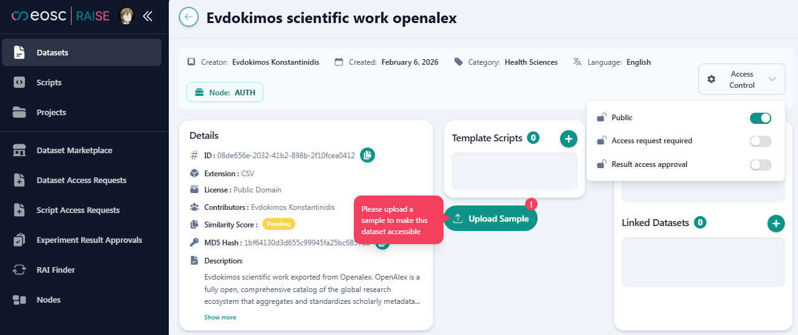Viewport: 798px width, 335px height.
Task: Collapse the sidebar with double chevron
Action: point(148,17)
